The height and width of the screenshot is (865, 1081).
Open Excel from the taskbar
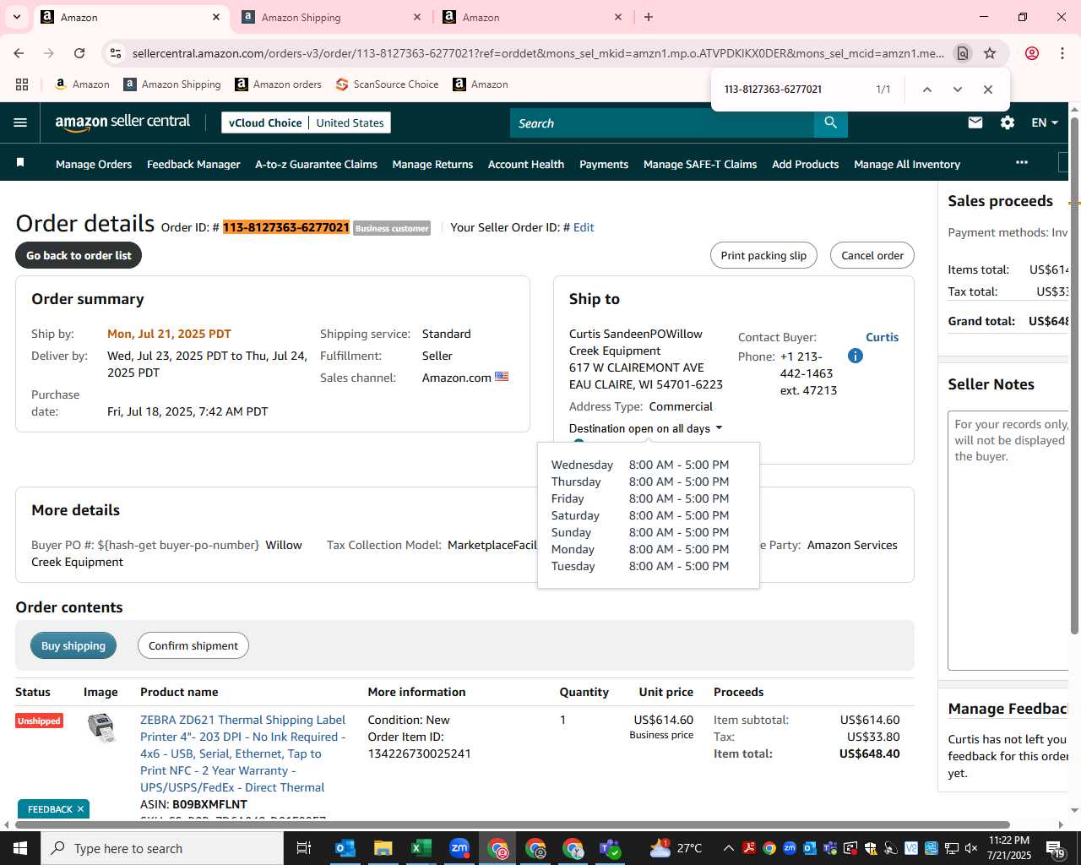421,848
